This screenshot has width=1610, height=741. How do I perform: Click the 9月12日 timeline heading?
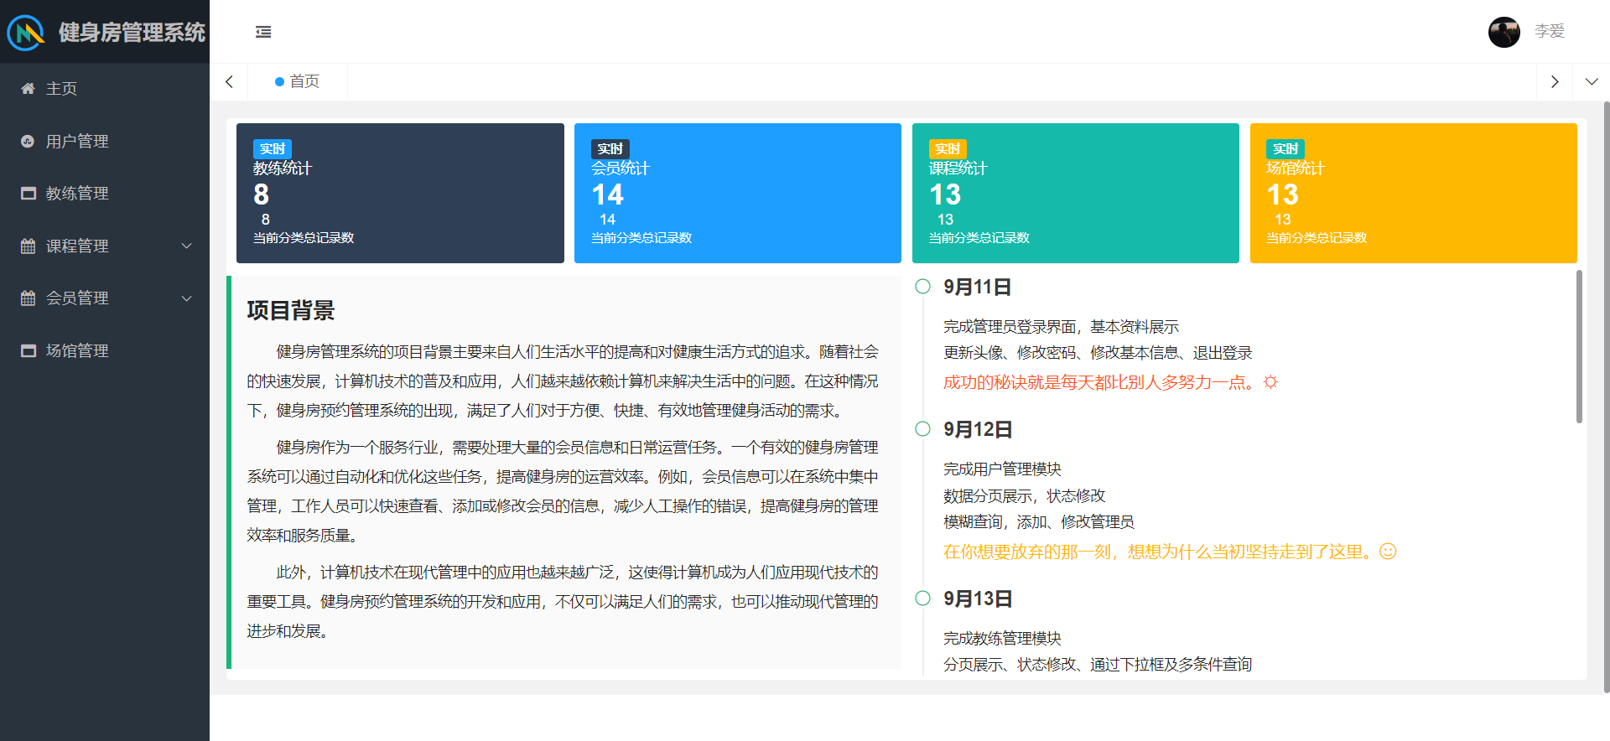point(978,429)
